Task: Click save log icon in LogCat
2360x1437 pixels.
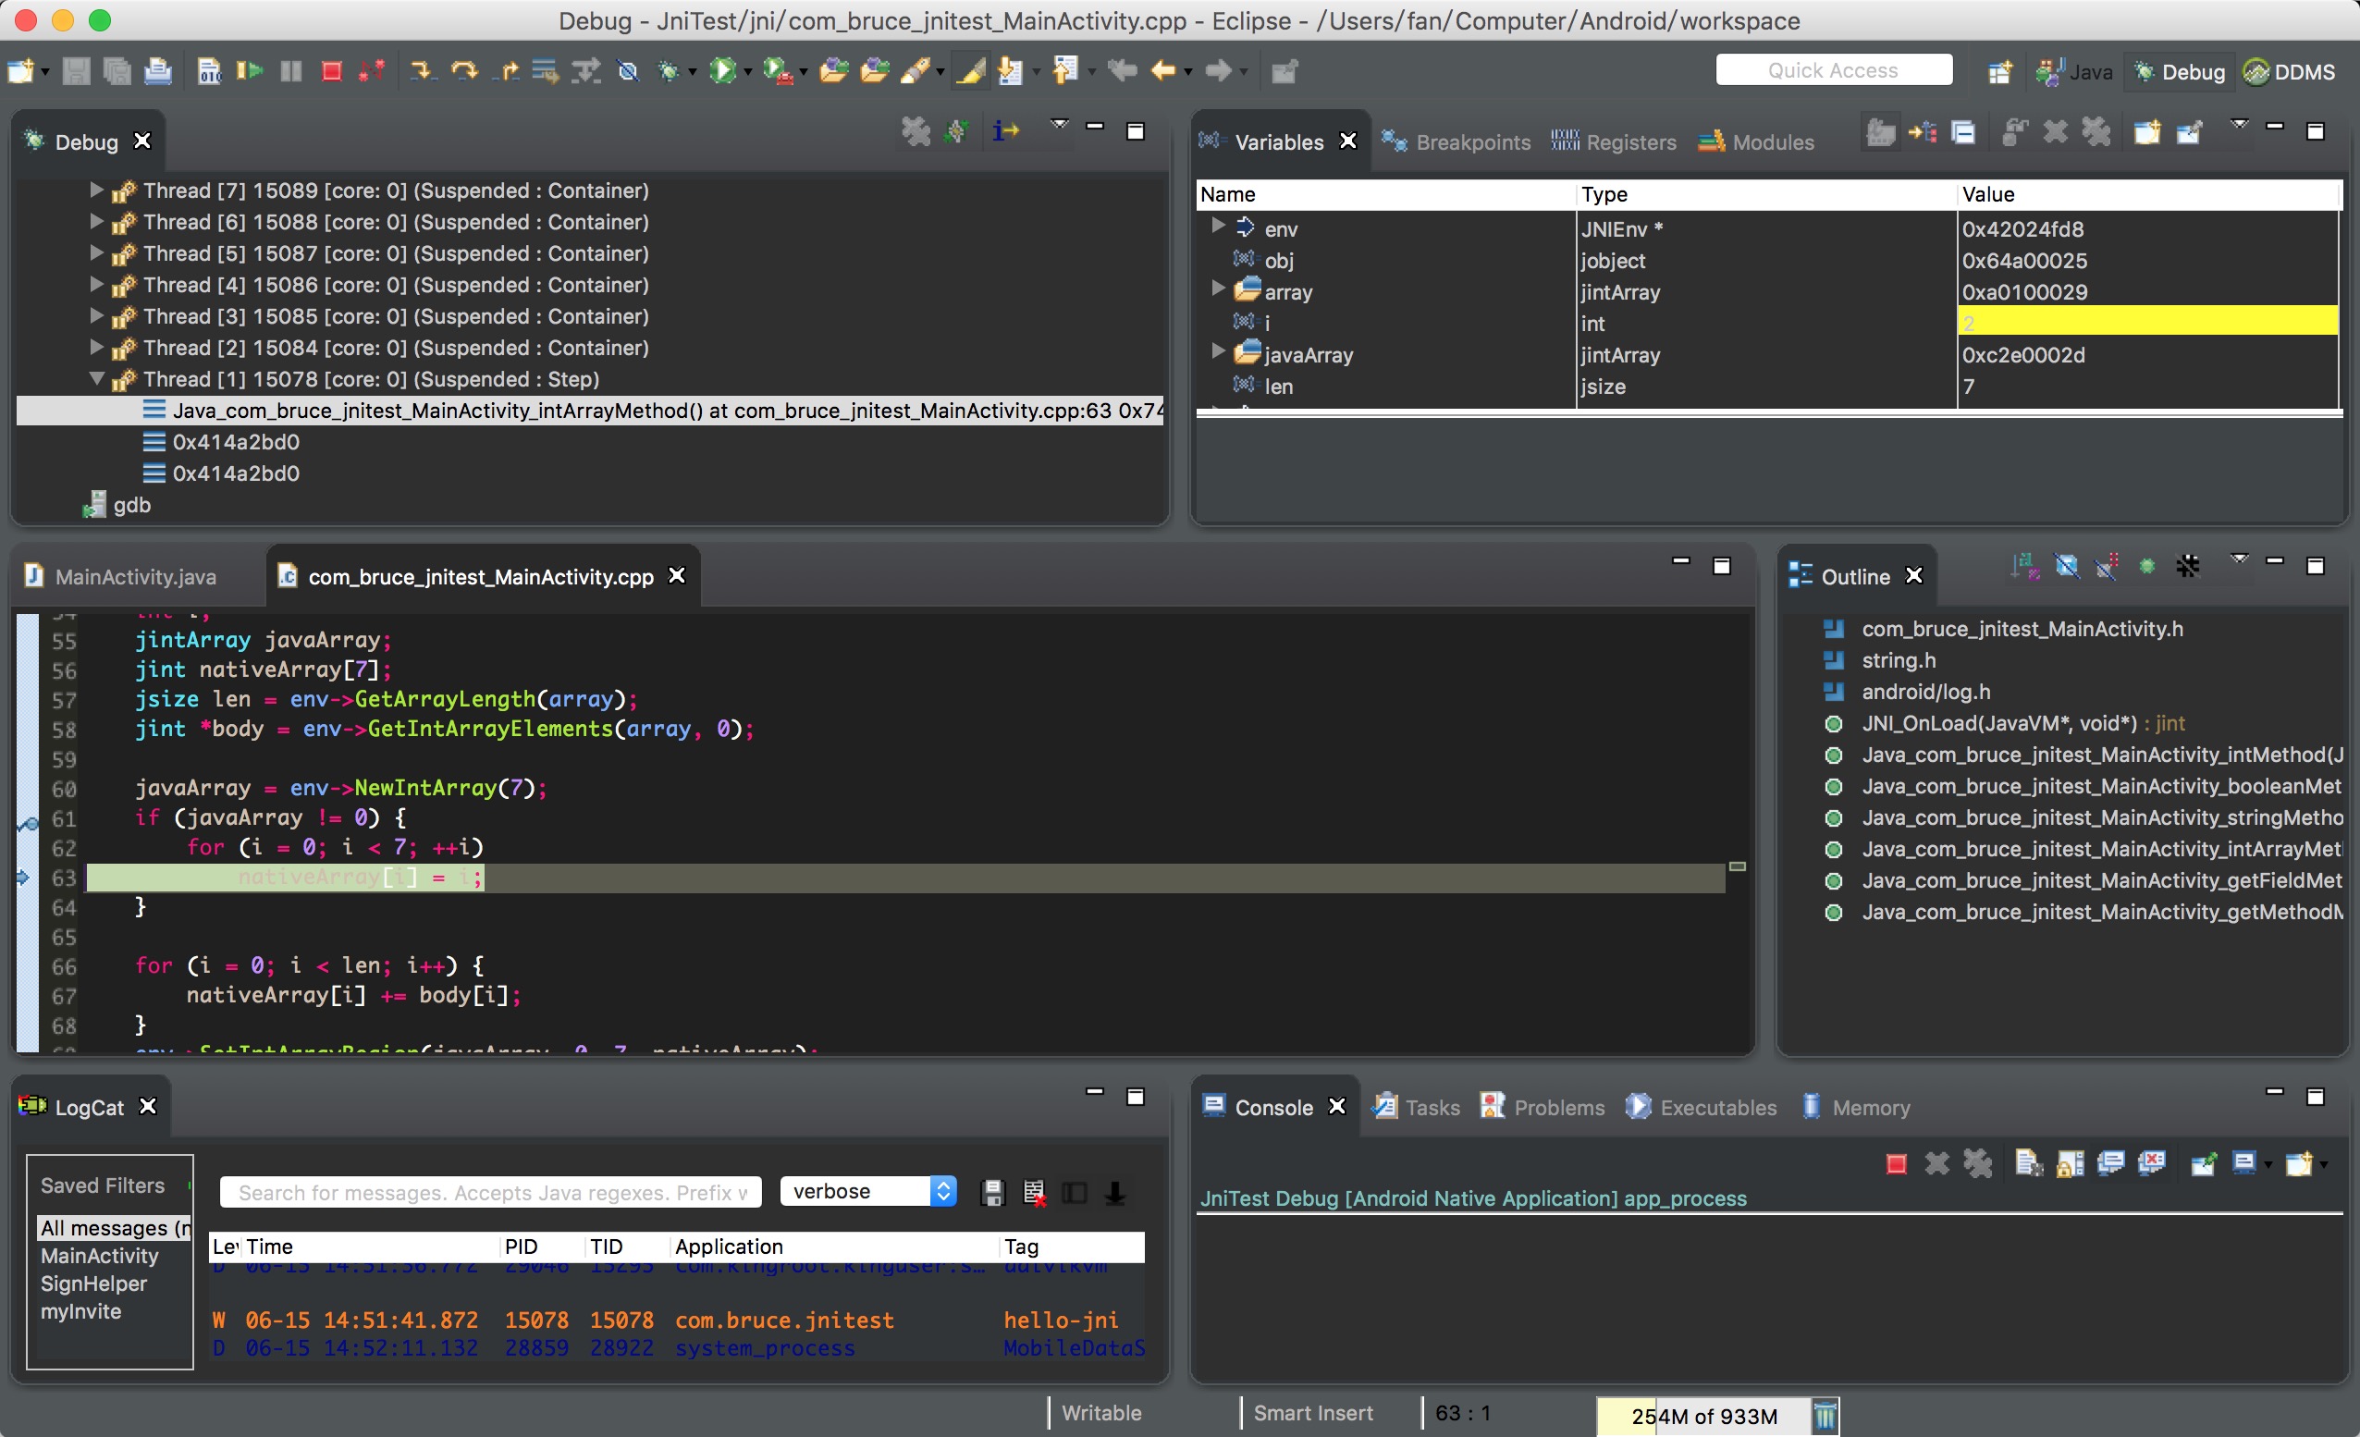Action: [x=992, y=1193]
